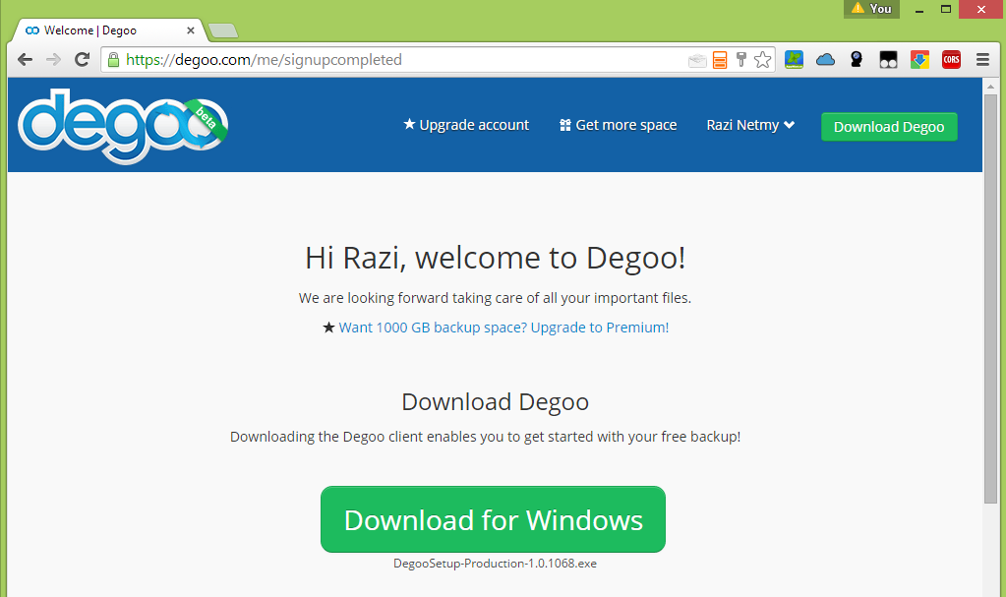Screen dimensions: 1006x597
Task: Click the green padlock security icon
Action: 113,60
